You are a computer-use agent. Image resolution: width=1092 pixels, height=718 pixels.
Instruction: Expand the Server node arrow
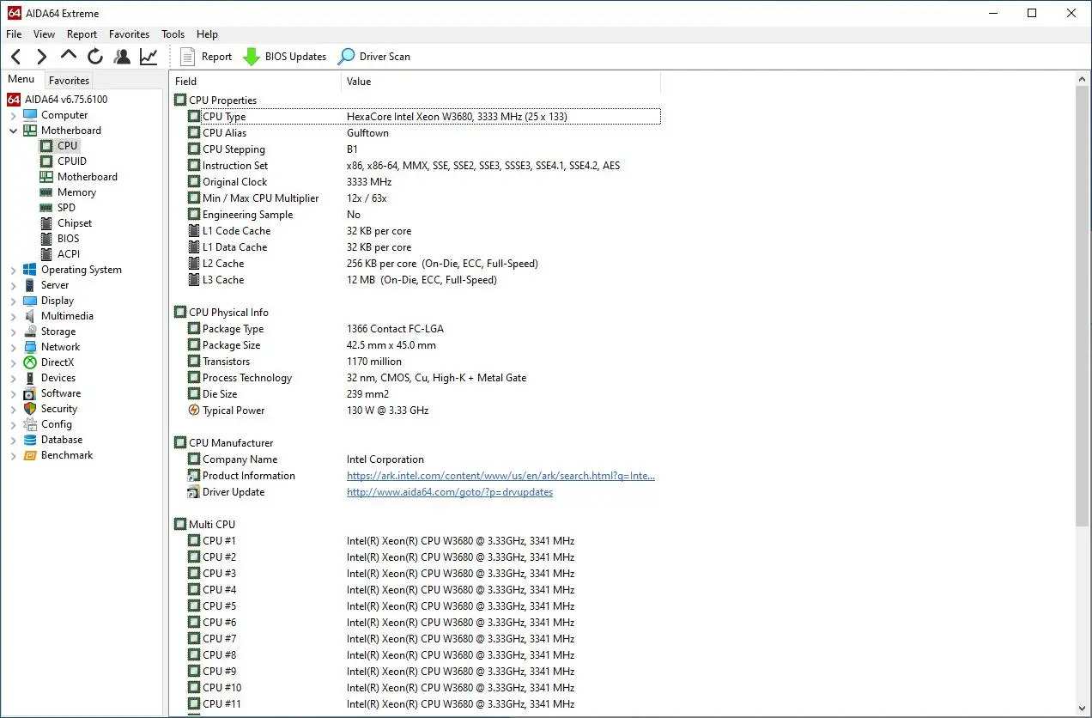pyautogui.click(x=14, y=285)
